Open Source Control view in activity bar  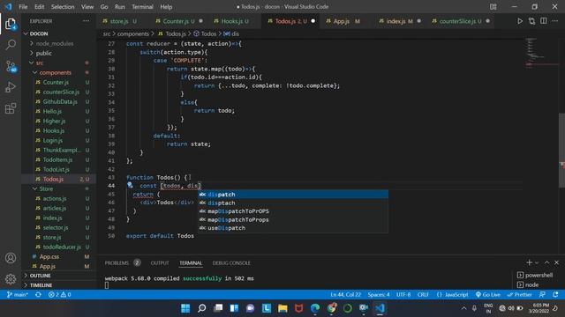[11, 66]
